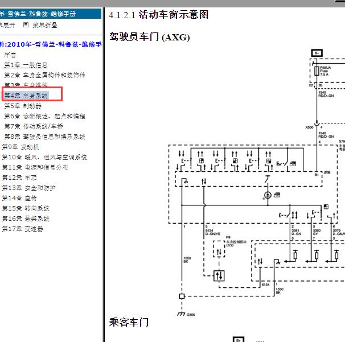Open 第16章 悬架系统 chapter
345x342 pixels.
(26, 219)
